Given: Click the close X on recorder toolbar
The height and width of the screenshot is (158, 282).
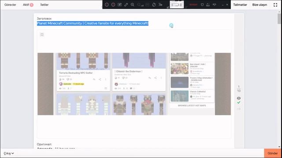Looking at the screenshot, I should point(227,5).
